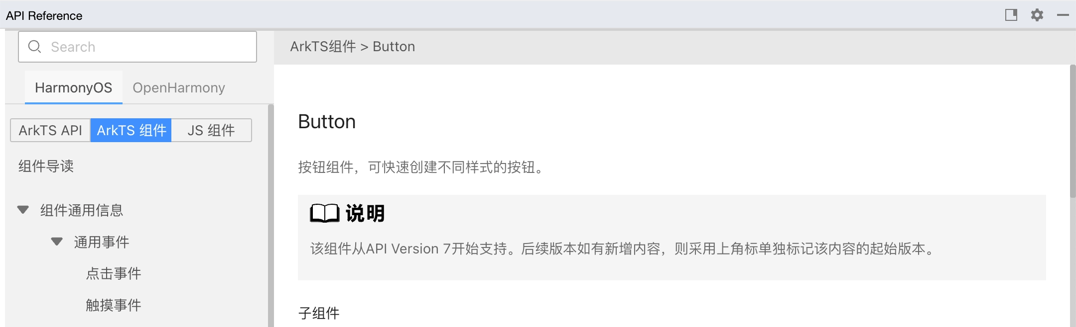Switch to the OpenHarmony tab
1076x327 pixels.
[x=179, y=87]
